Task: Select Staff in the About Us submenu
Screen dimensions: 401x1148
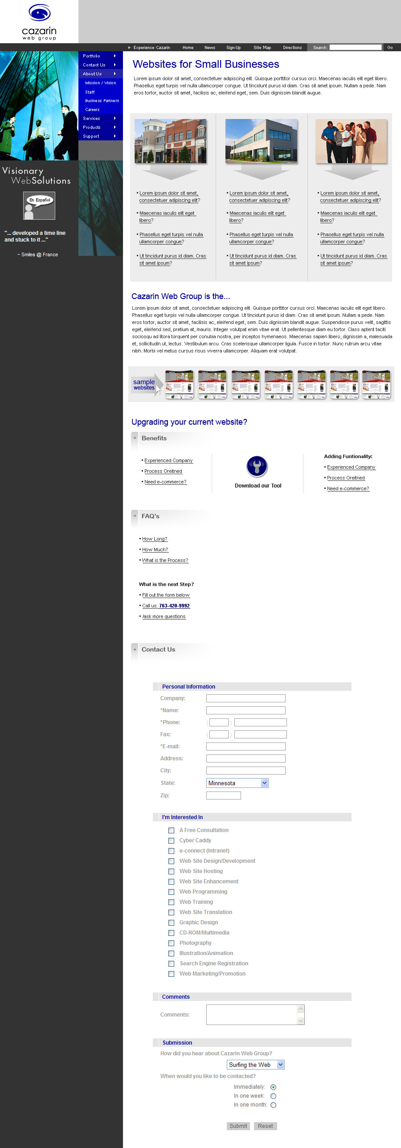Action: (90, 92)
